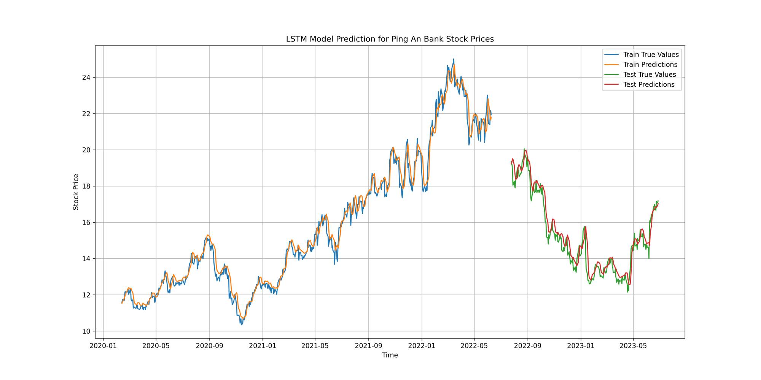Click the 24 y-axis tick label
761x380 pixels.
[x=86, y=78]
